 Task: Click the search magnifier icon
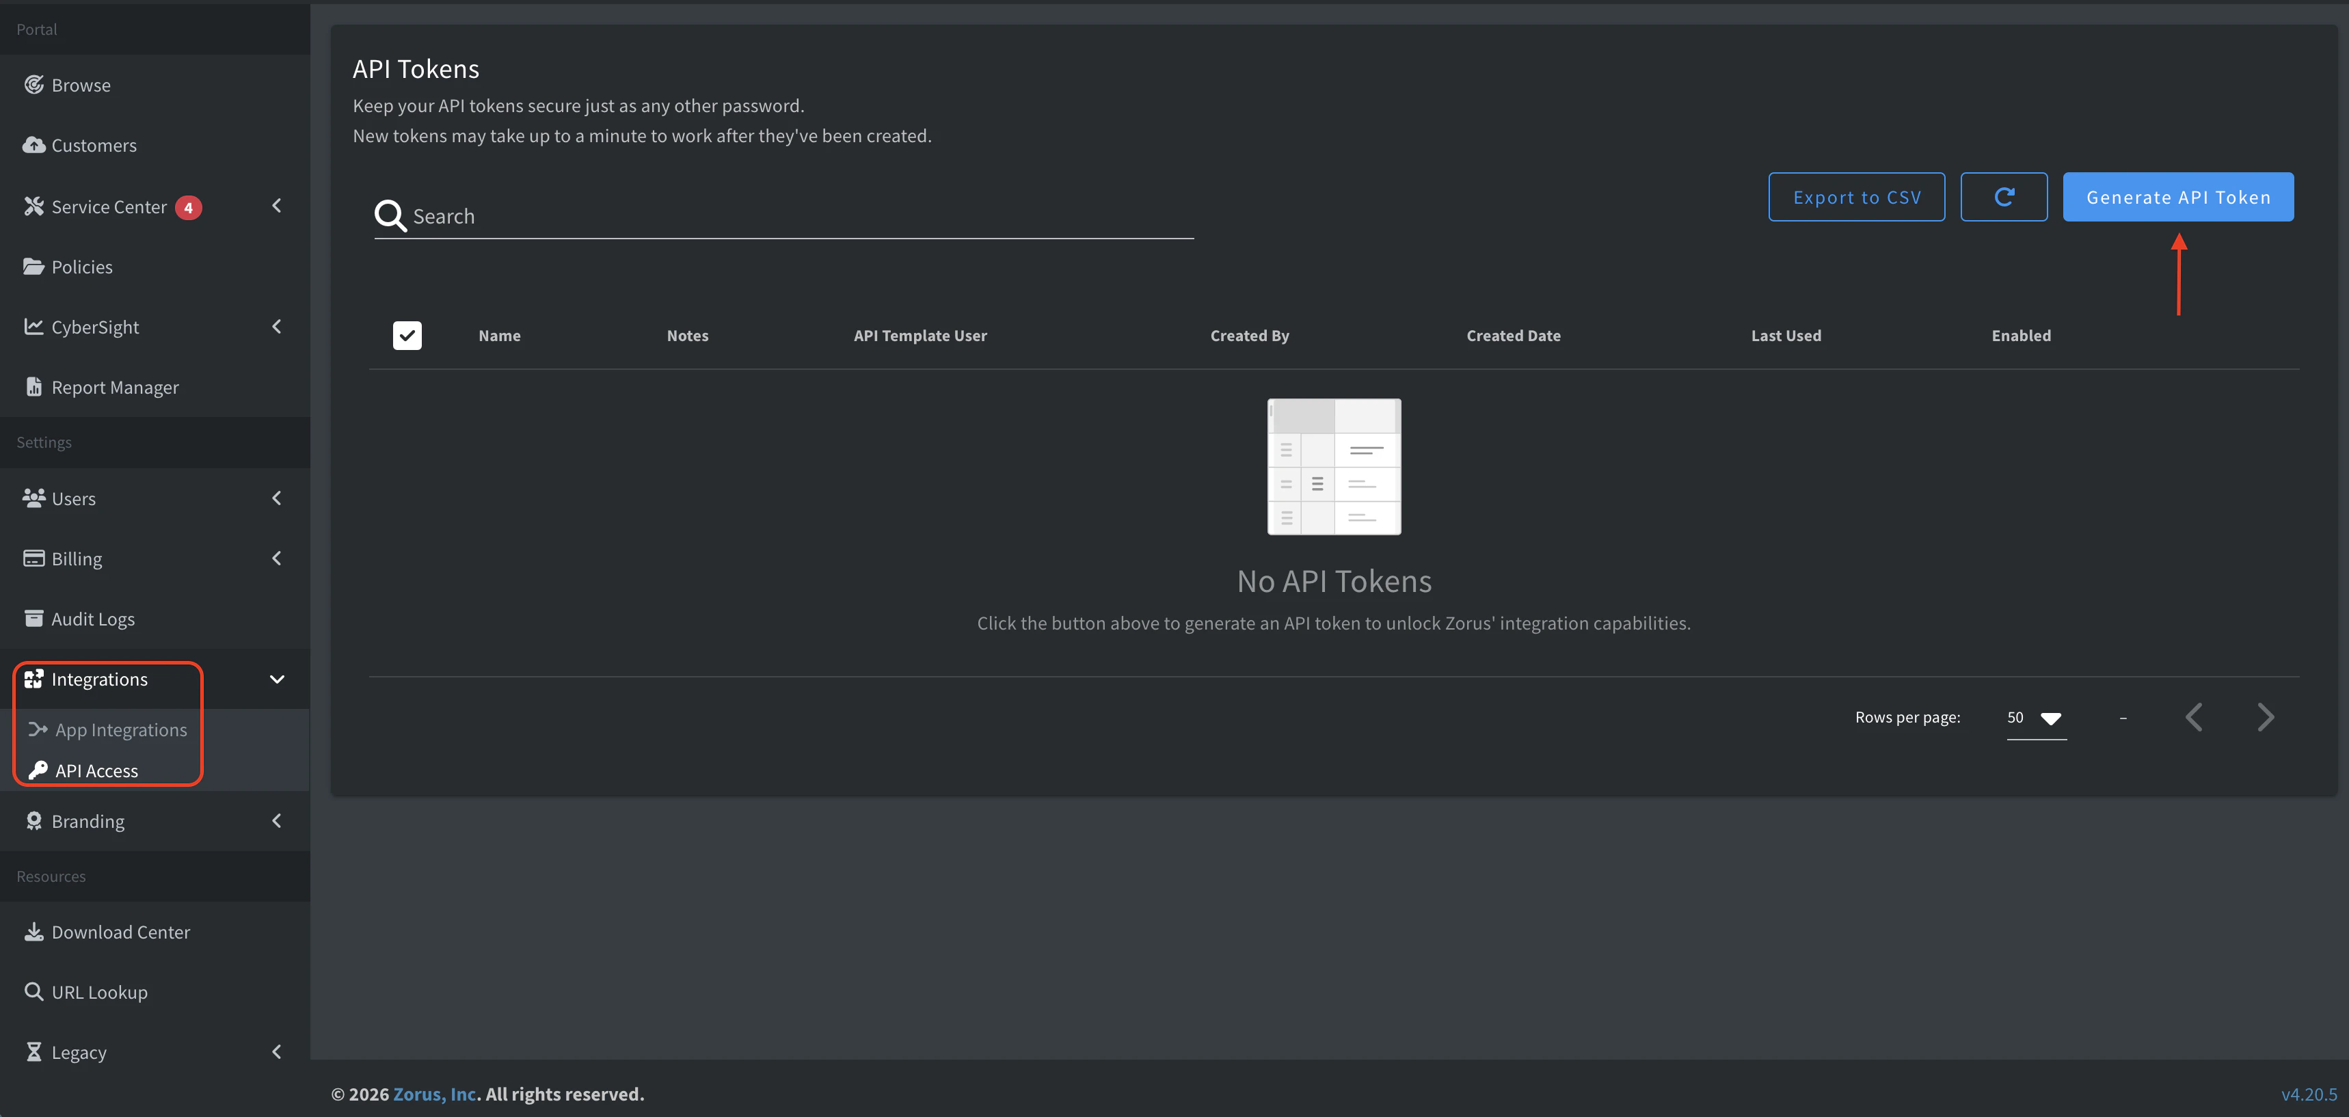pos(390,216)
